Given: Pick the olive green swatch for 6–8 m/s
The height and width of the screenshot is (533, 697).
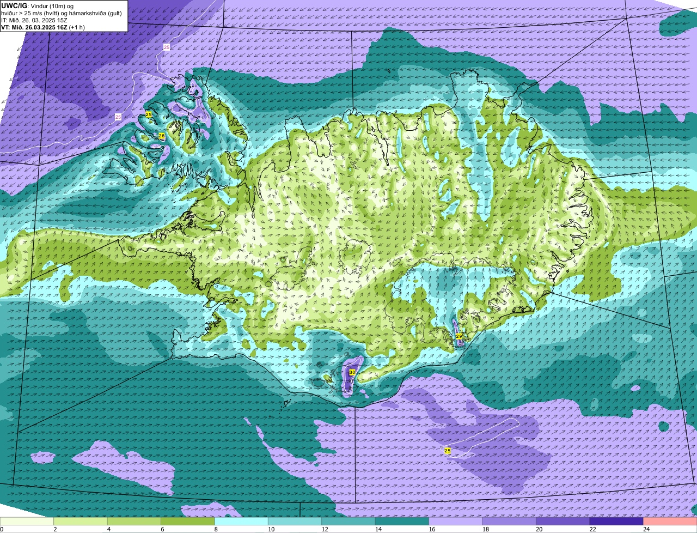Looking at the screenshot, I should pyautogui.click(x=188, y=521).
